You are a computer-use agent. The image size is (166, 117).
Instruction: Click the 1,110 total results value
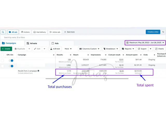pyautogui.click(x=69, y=71)
